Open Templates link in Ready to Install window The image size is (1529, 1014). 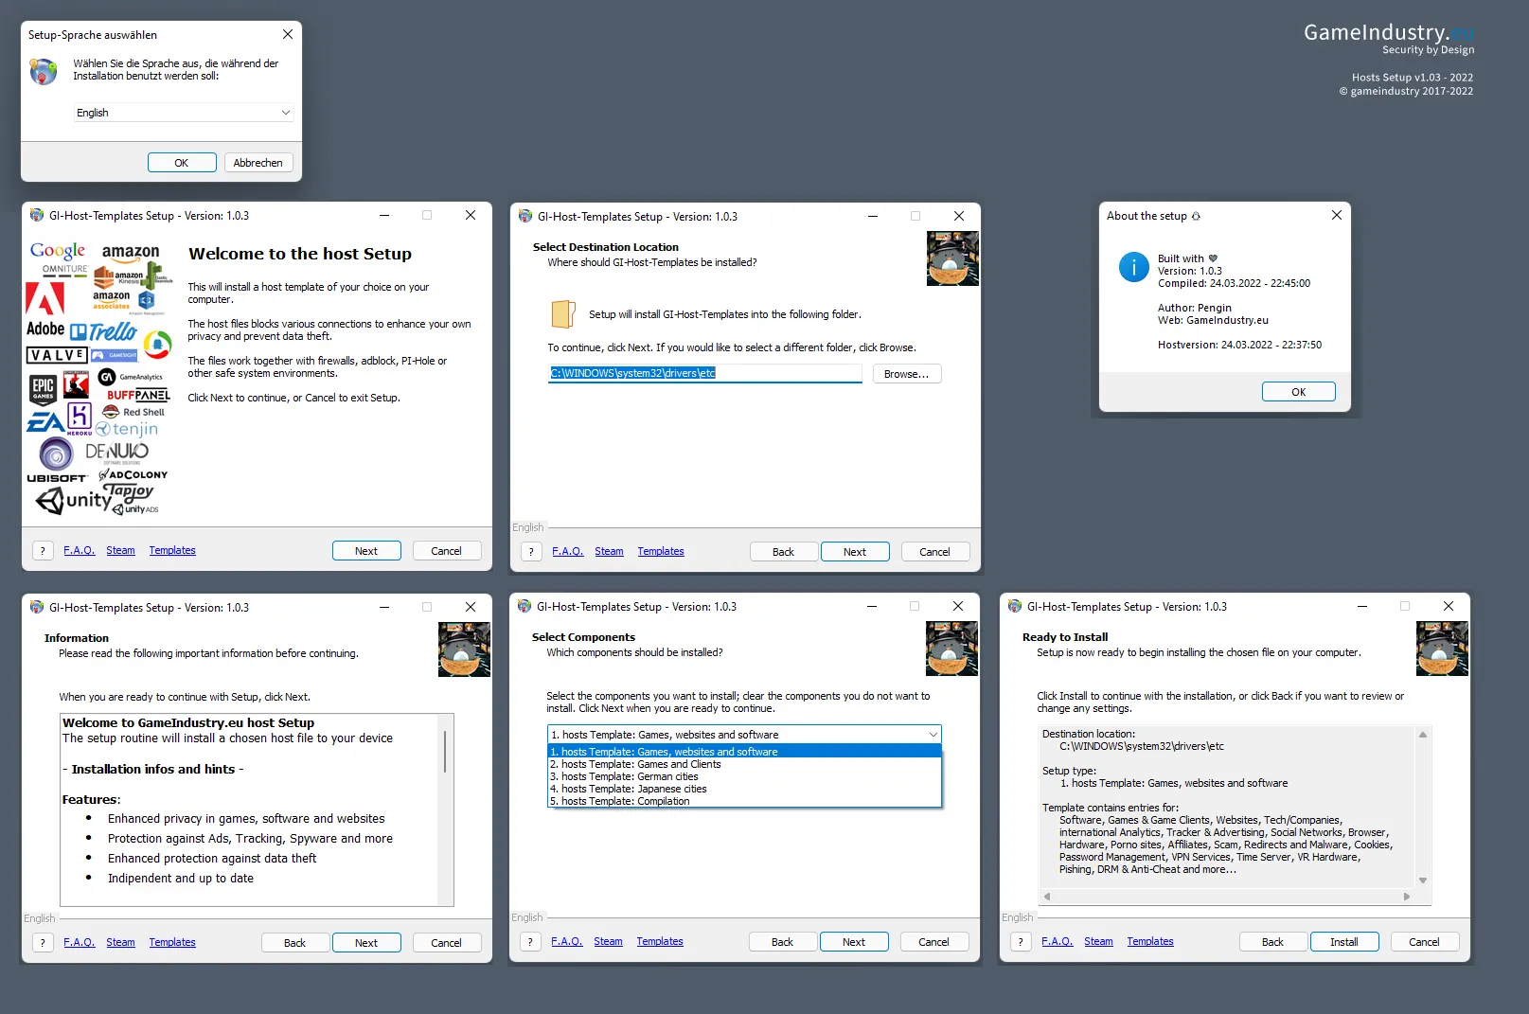(x=1150, y=942)
